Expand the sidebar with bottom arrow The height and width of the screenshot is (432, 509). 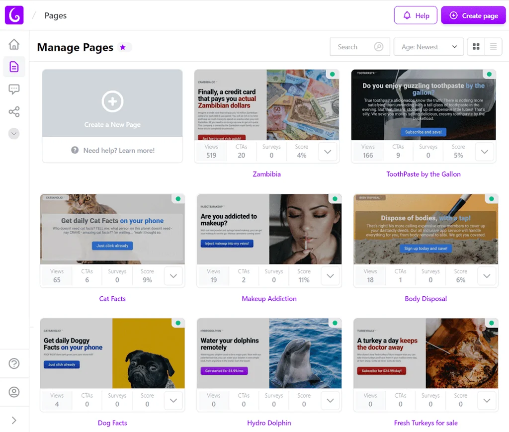pos(14,420)
